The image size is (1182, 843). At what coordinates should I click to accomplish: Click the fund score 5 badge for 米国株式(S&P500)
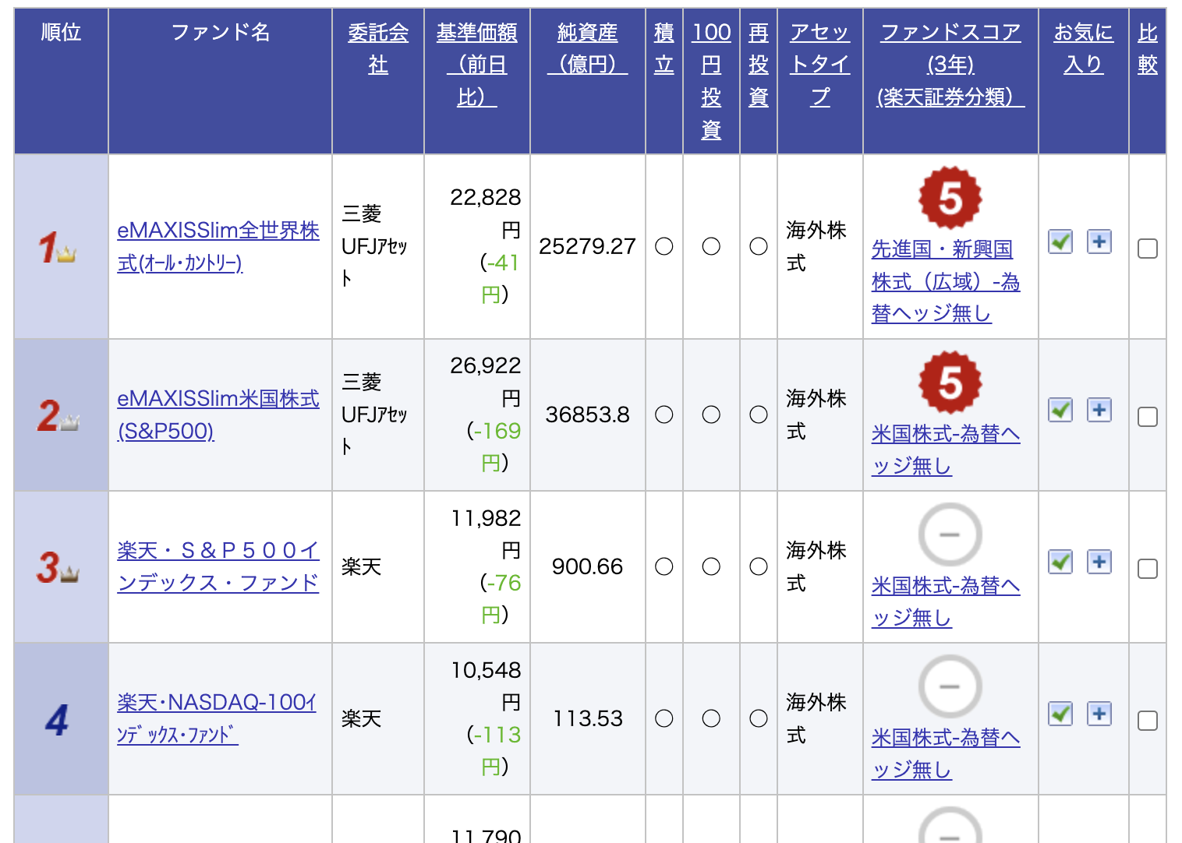point(950,382)
